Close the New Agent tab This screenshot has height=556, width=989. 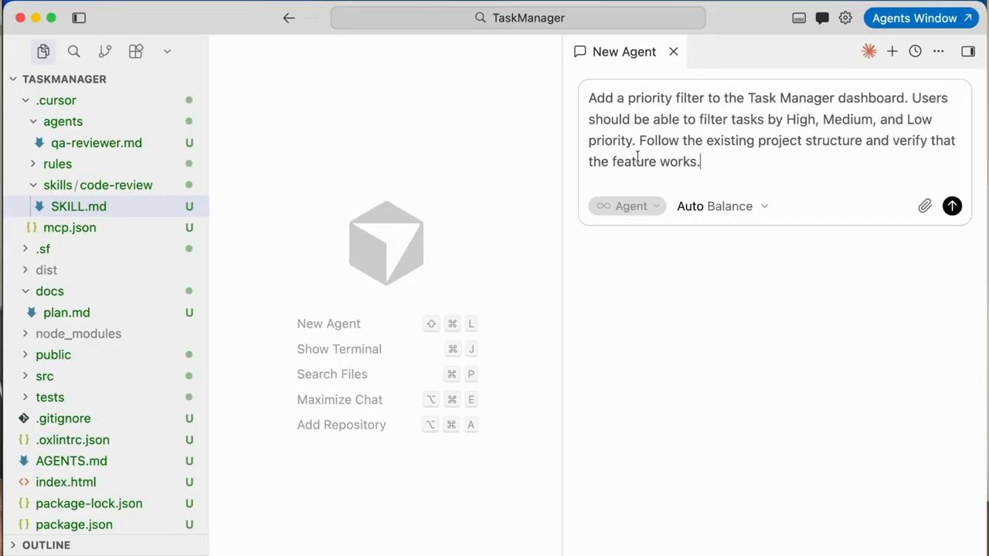pyautogui.click(x=674, y=52)
